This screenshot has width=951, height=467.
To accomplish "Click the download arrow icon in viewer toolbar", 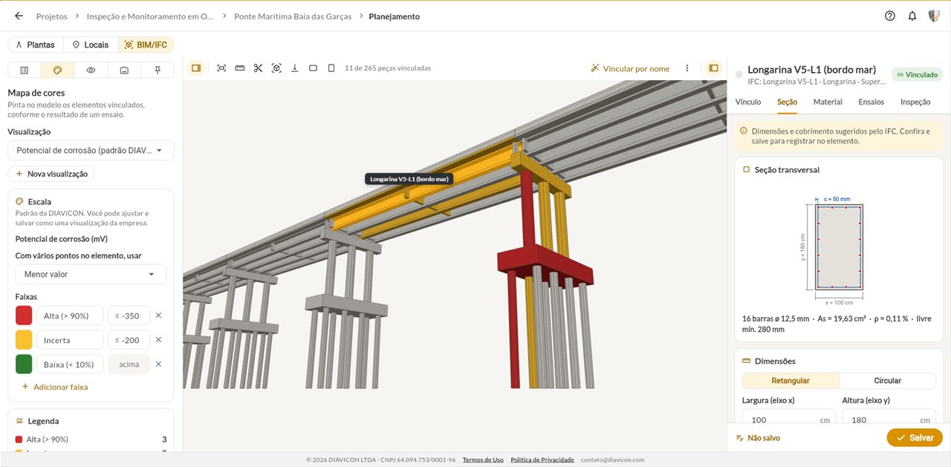I will click(x=295, y=68).
